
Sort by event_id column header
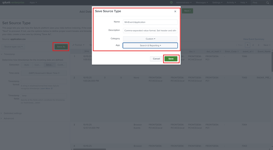248,52
